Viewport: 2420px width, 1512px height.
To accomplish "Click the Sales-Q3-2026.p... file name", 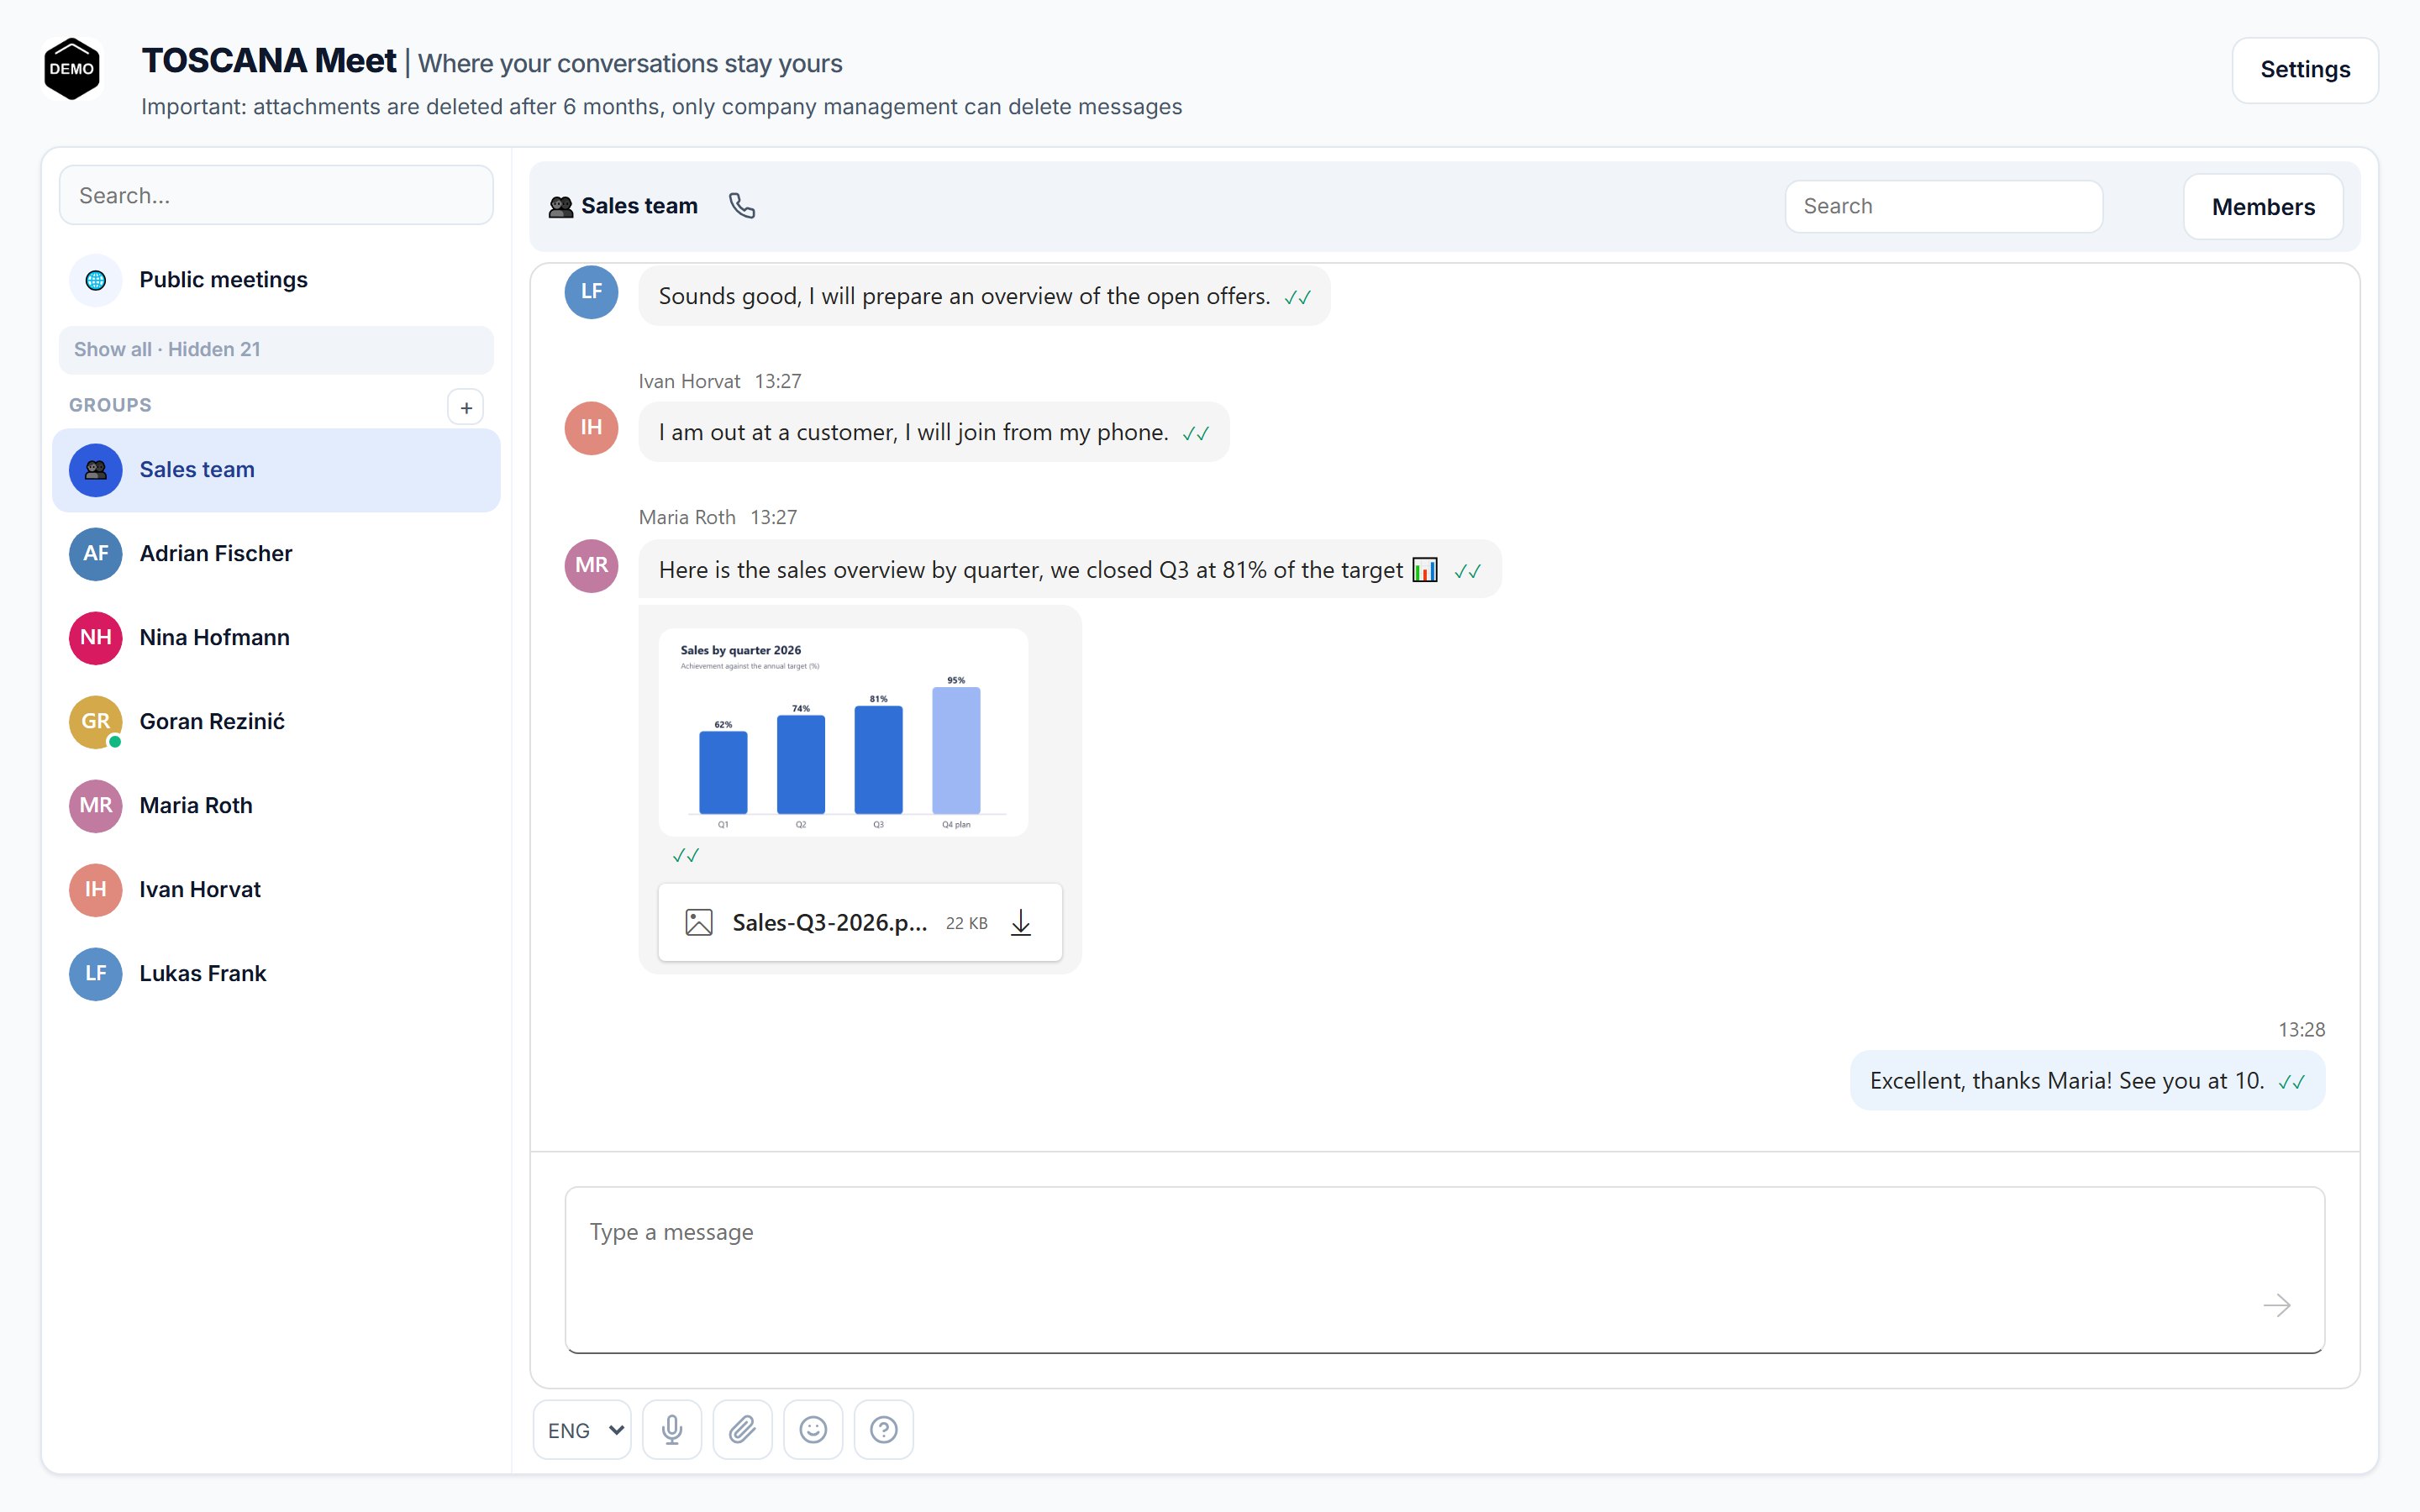I will click(830, 923).
